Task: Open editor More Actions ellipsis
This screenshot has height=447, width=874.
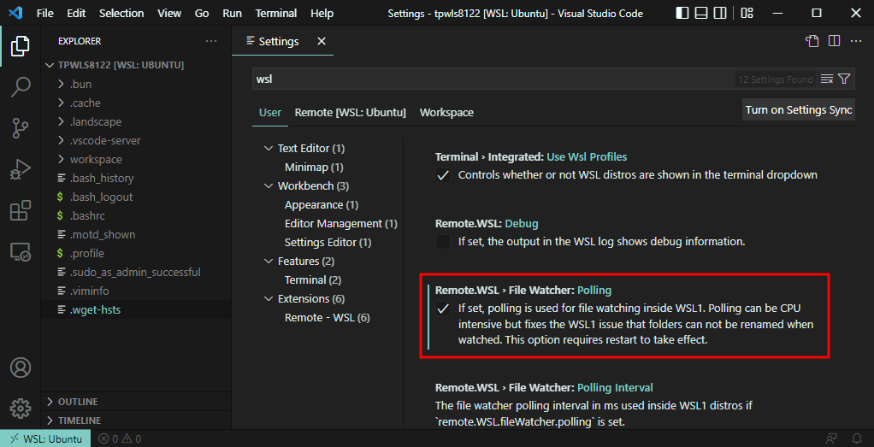Action: coord(855,41)
